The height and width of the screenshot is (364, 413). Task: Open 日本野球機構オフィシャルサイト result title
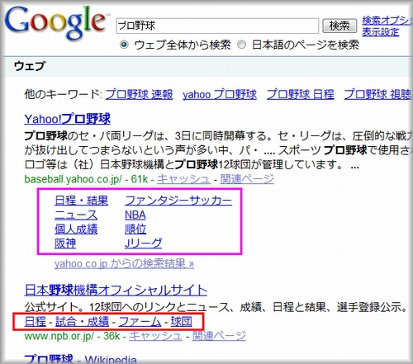116,290
